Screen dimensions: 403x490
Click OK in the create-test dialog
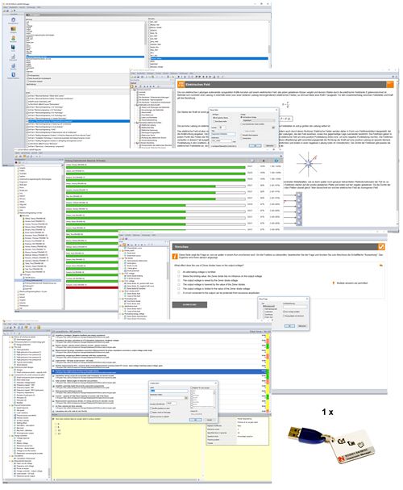click(196, 420)
